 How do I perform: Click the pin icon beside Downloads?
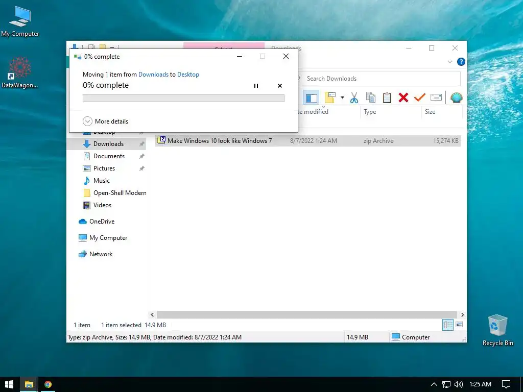point(142,144)
